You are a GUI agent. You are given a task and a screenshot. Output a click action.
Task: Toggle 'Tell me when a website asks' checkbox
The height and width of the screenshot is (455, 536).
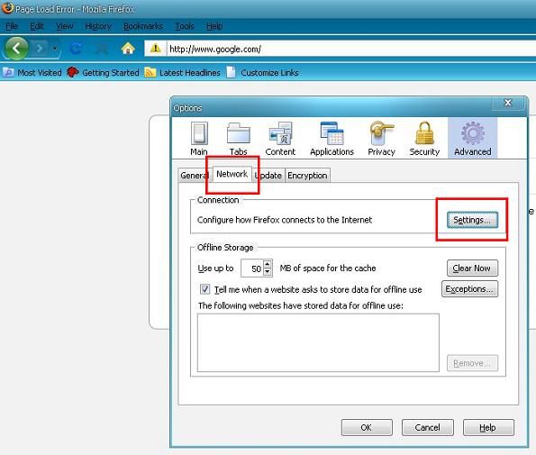(x=204, y=289)
